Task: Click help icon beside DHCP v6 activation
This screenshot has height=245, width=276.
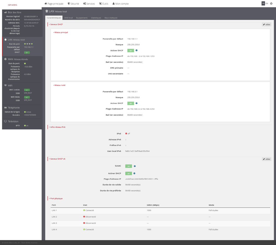Action: [134, 173]
